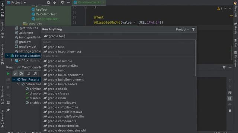The image size is (238, 133).
Task: Open AppTest in project tree
Action: tap(40, 10)
